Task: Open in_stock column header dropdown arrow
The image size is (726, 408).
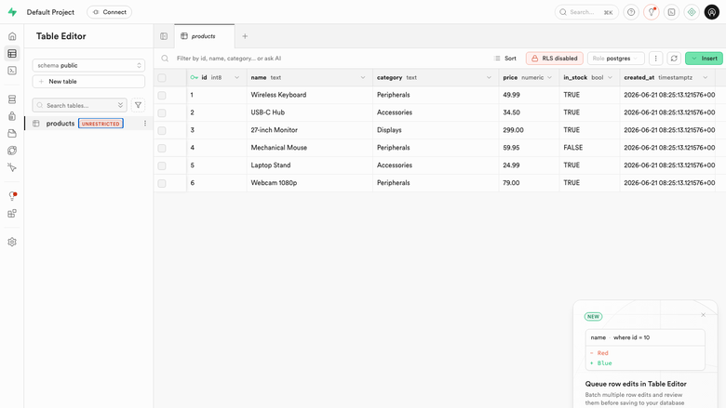Action: click(x=611, y=78)
